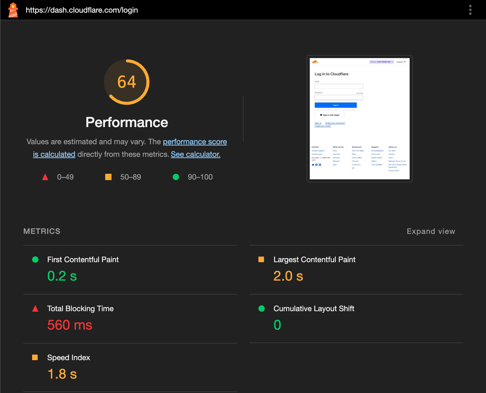Expand the Largest Contentful Paint metric row

coord(314,260)
